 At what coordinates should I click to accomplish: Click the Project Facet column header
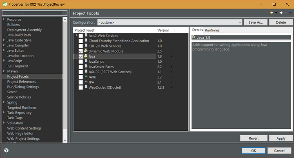(115, 30)
